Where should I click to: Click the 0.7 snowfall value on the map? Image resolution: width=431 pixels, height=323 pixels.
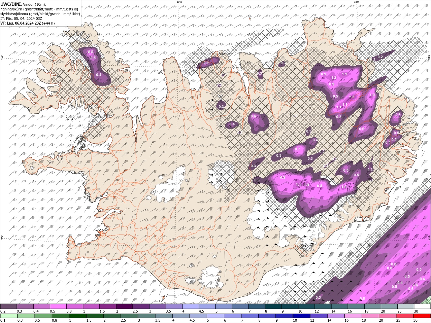(297, 149)
